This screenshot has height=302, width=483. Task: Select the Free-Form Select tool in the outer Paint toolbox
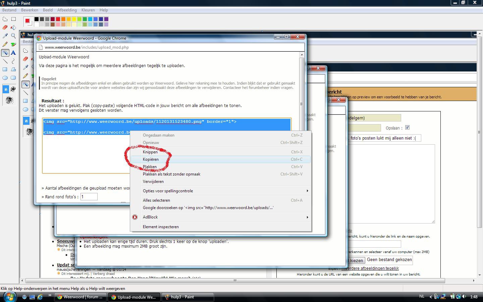[x=5, y=19]
